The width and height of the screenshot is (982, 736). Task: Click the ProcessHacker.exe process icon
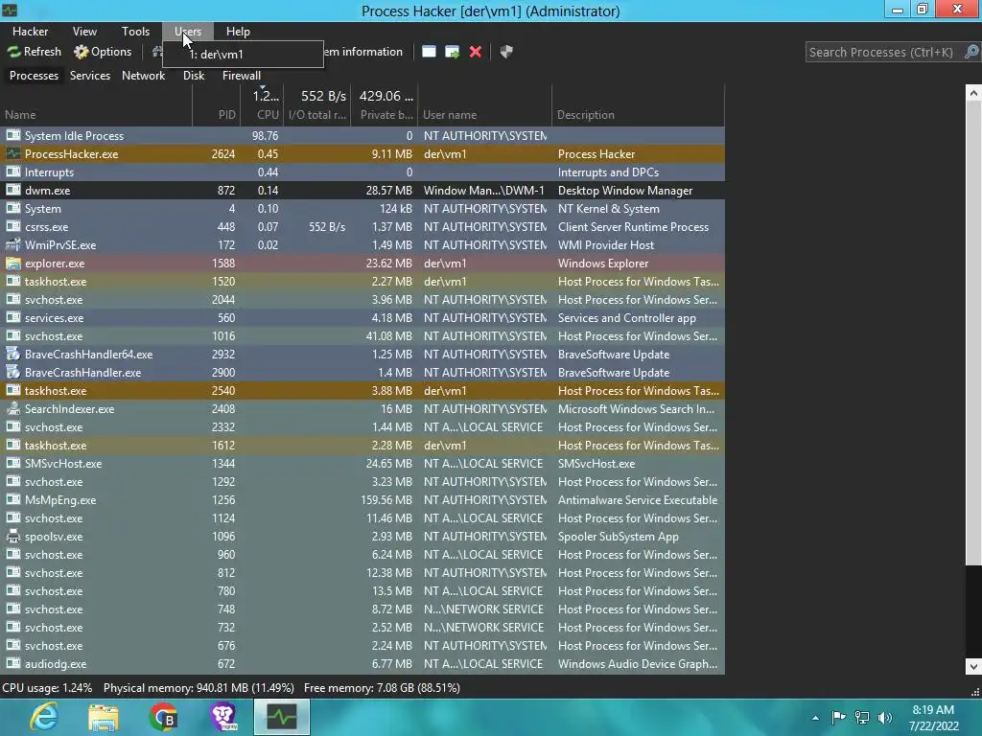[12, 154]
